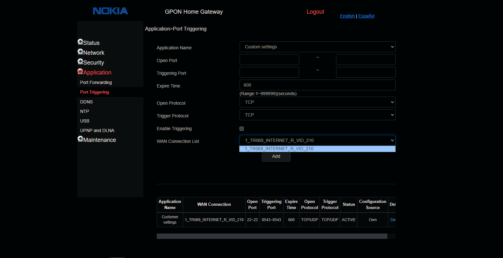Click the GPON Home Gateway title
The height and width of the screenshot is (258, 503).
coord(194,12)
